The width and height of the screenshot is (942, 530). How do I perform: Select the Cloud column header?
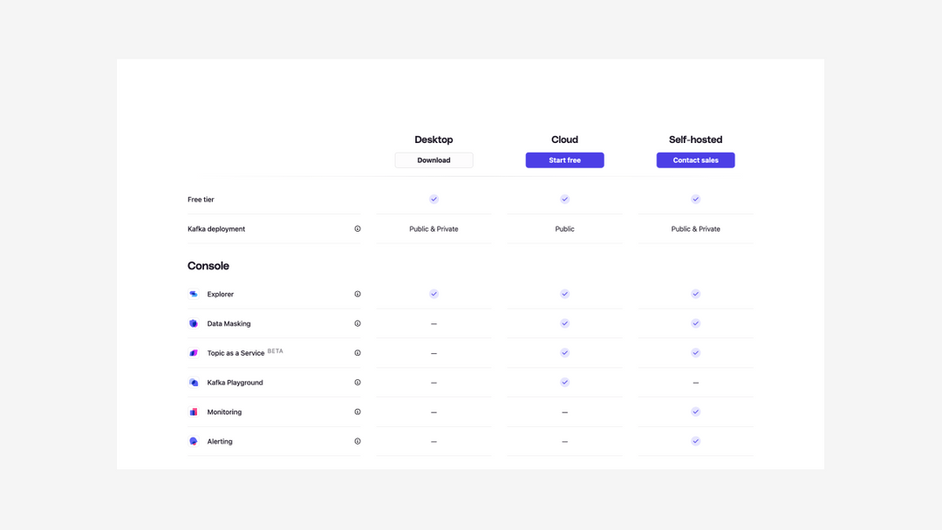pos(564,139)
